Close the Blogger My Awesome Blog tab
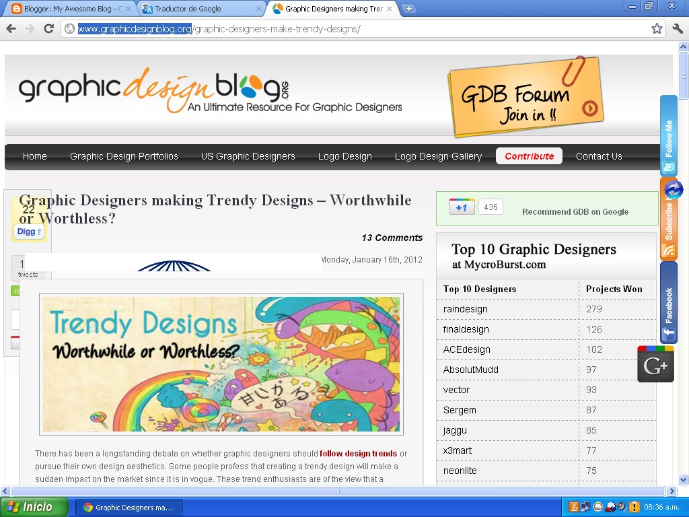Screen dimensions: 689x517 [128, 9]
